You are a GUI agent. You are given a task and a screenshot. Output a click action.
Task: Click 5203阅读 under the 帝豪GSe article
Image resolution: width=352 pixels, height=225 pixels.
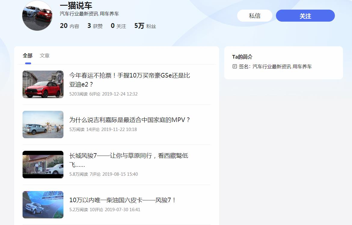coord(78,94)
